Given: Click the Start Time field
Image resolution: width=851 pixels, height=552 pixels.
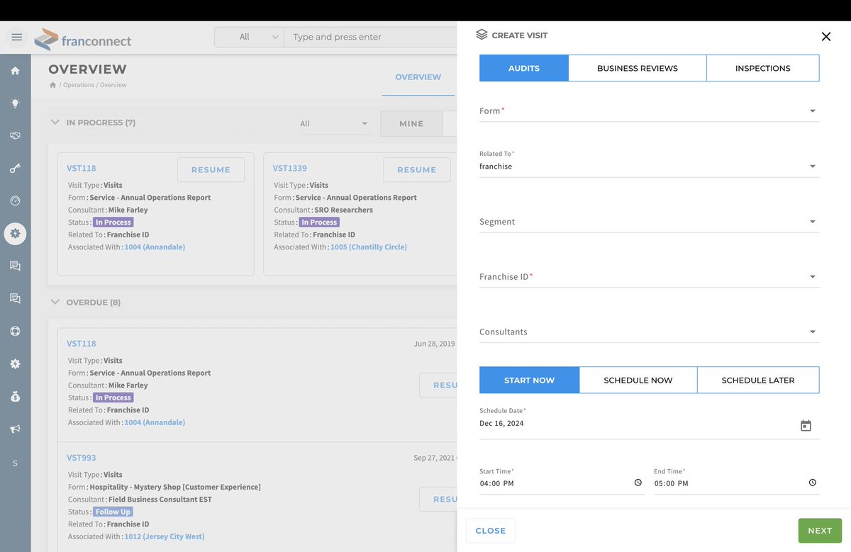Looking at the screenshot, I should click(x=562, y=483).
